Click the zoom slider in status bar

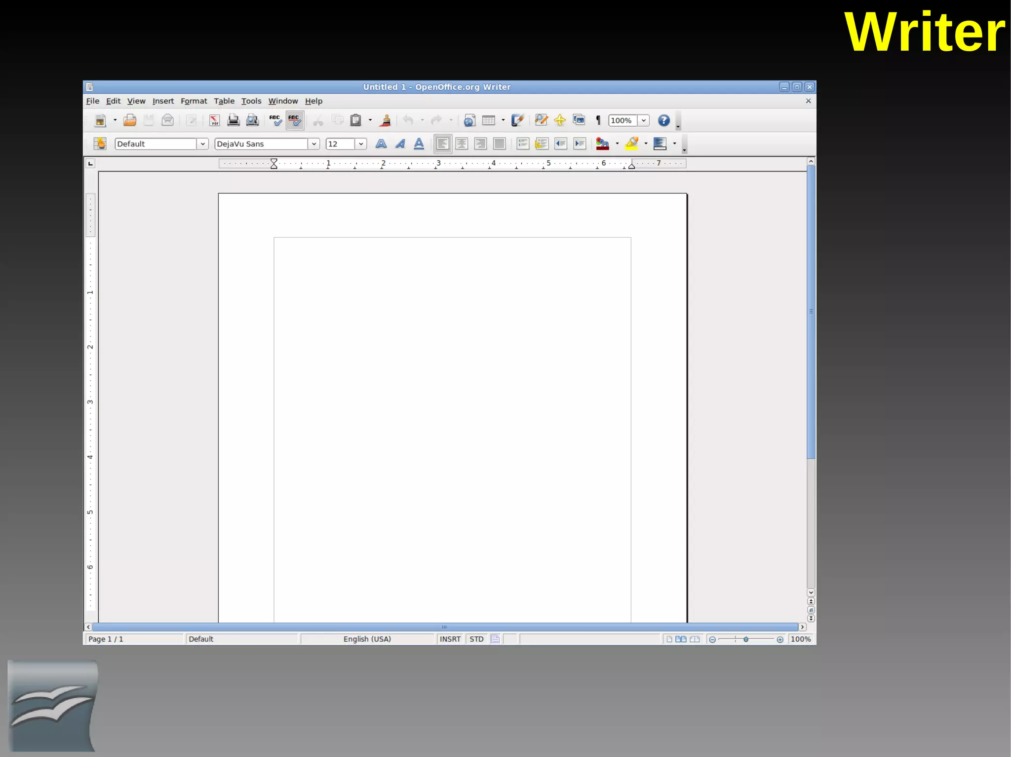pyautogui.click(x=746, y=639)
